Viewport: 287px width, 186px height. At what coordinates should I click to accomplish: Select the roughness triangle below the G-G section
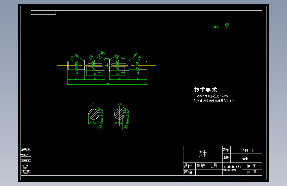pos(125,127)
